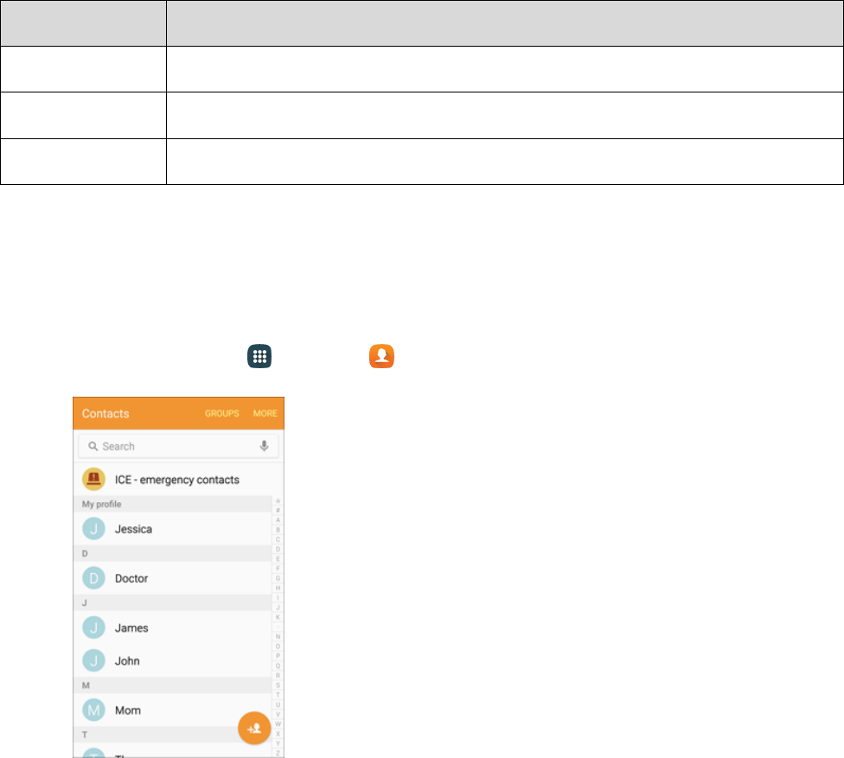Open the Apps grid icon

pos(259,356)
